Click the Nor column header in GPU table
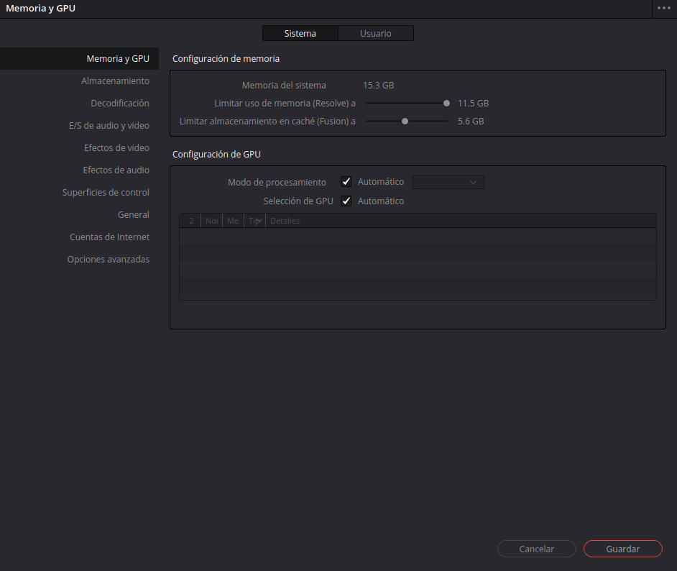Viewport: 677px width, 571px height. [211, 221]
